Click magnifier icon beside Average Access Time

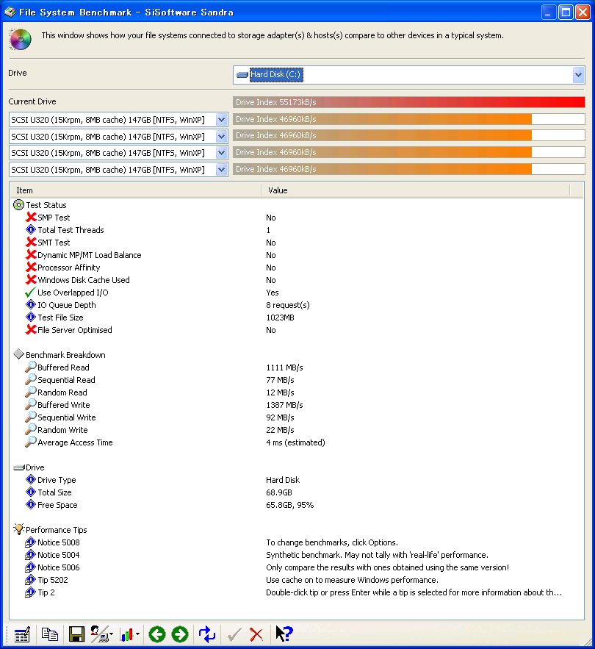(31, 442)
